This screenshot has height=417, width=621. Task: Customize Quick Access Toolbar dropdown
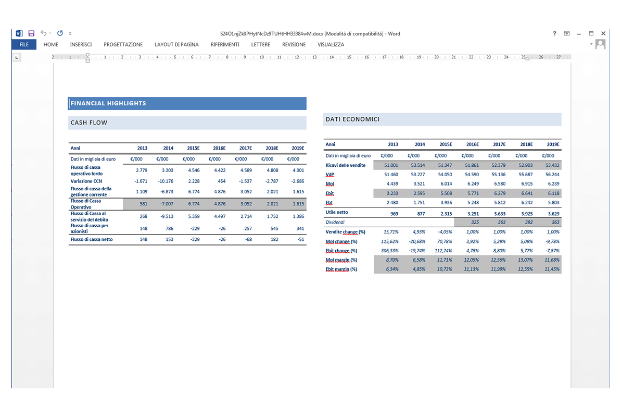pos(70,34)
